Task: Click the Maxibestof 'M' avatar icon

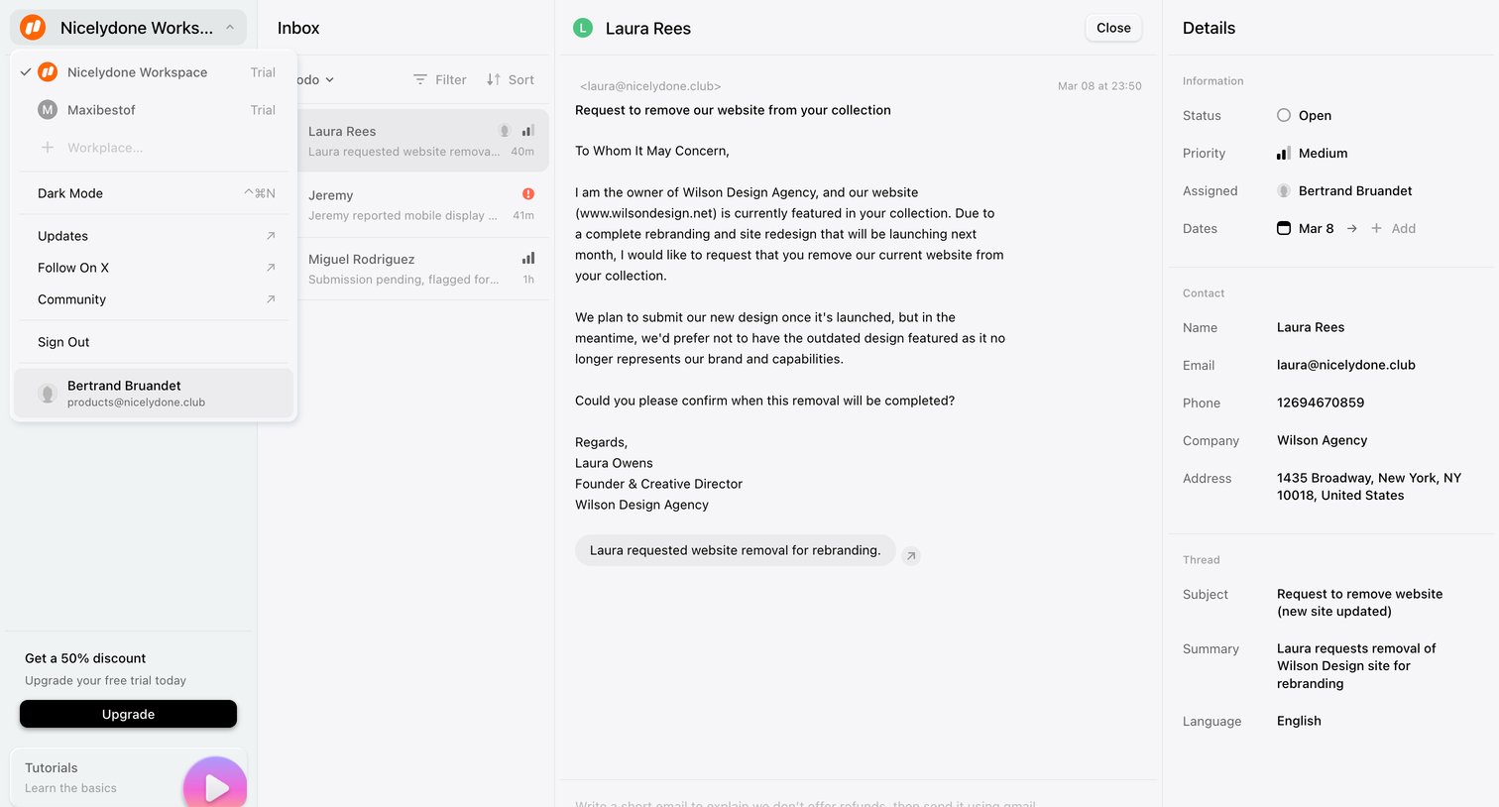Action: pyautogui.click(x=48, y=110)
